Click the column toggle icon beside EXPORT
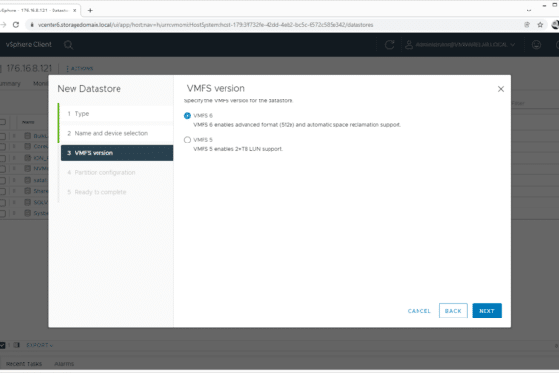Viewport: 559px width, 373px height. click(x=17, y=345)
